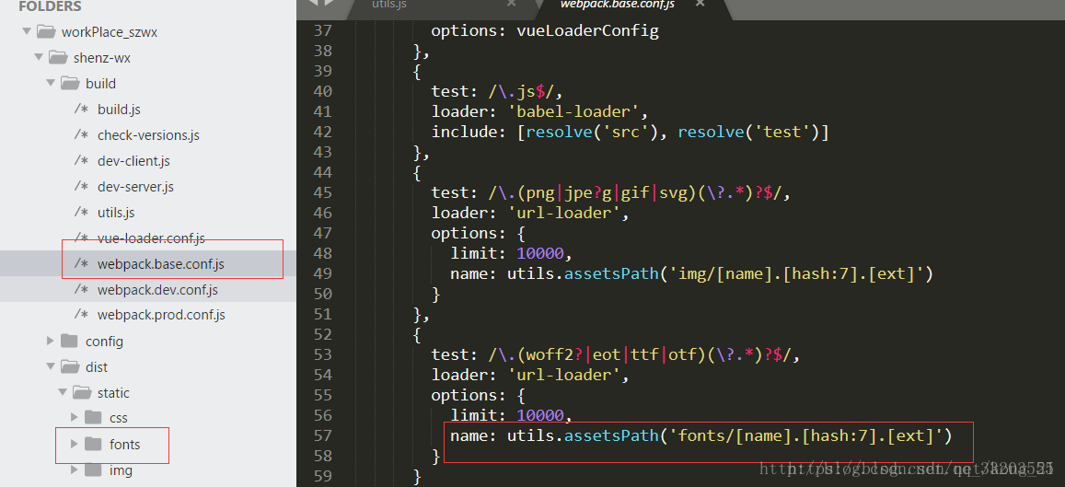This screenshot has width=1065, height=487.
Task: Close the webpack.base.conf.js tab
Action: (700, 4)
